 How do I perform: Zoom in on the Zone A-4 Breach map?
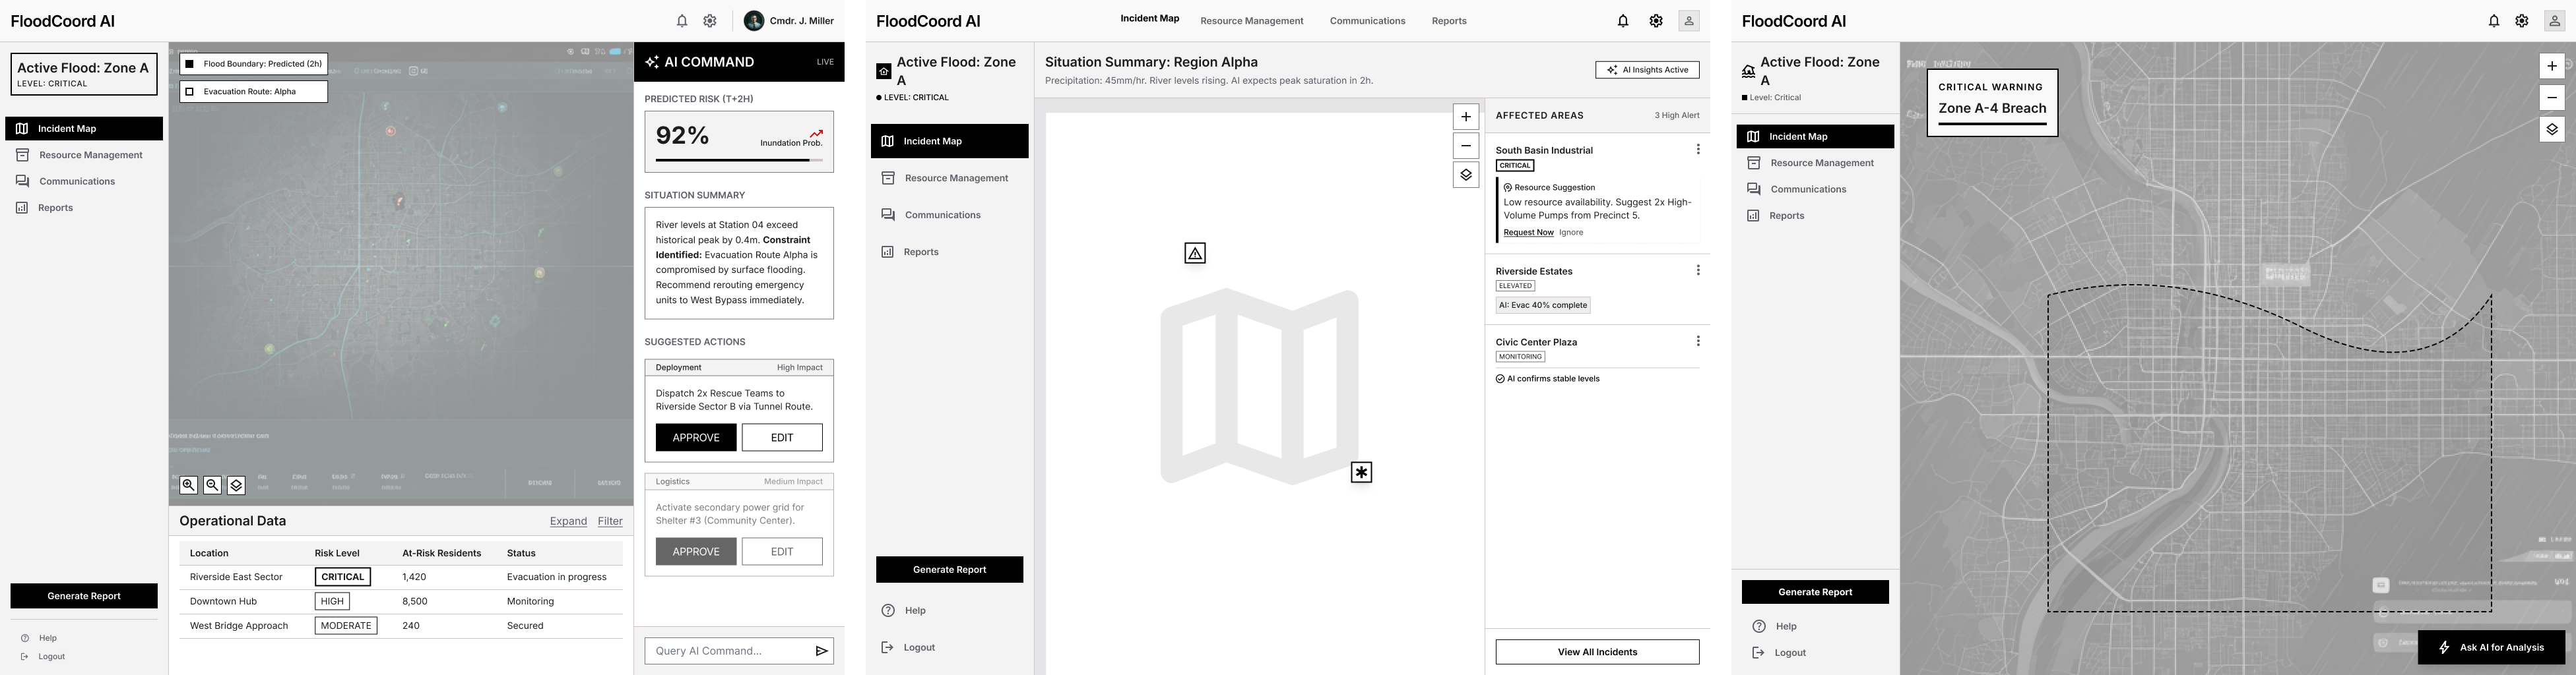point(2552,66)
